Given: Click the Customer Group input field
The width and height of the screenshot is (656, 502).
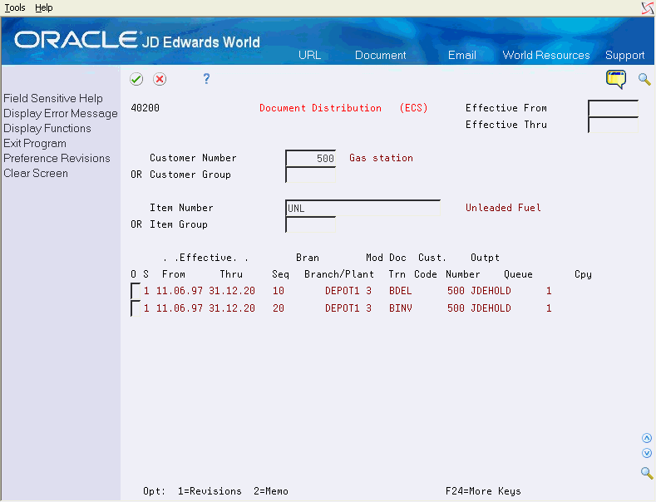Looking at the screenshot, I should point(310,175).
